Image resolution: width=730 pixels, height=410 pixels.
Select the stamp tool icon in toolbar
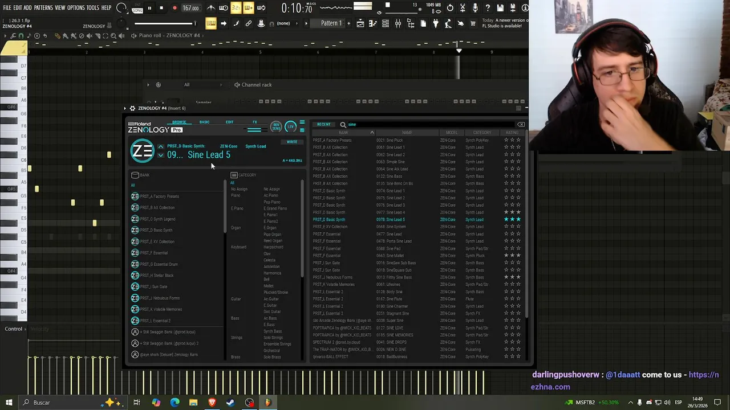click(261, 23)
